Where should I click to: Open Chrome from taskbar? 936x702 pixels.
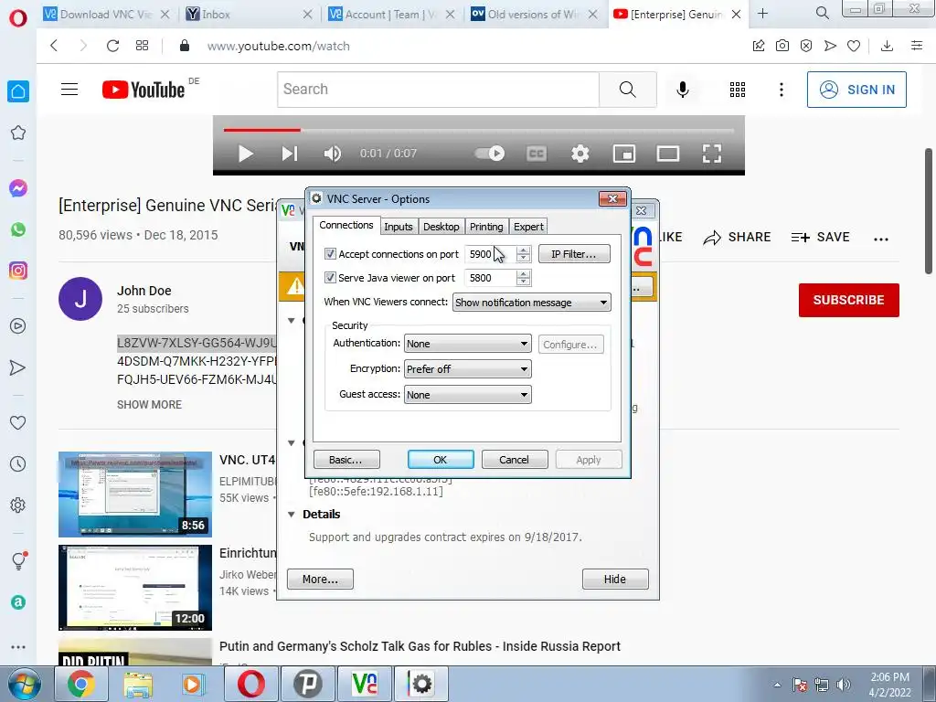[x=80, y=684]
